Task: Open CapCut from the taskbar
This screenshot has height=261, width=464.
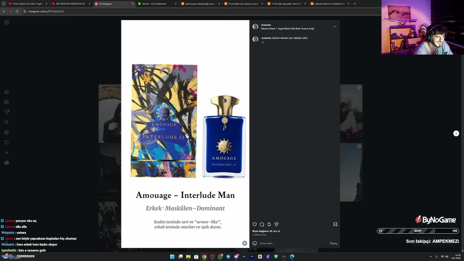Action: [260, 257]
